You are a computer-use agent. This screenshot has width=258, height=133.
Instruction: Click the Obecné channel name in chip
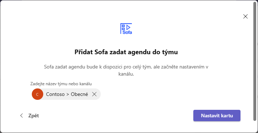tap(79, 94)
